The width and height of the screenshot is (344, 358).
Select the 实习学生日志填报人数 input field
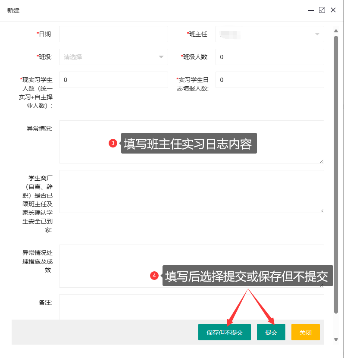pyautogui.click(x=269, y=80)
